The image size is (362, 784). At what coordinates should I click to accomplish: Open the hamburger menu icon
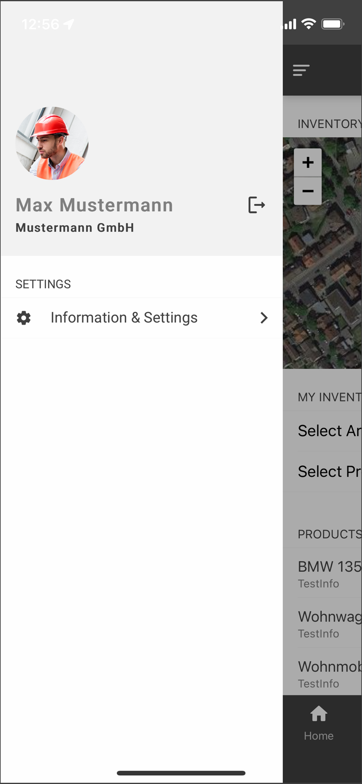tap(301, 70)
